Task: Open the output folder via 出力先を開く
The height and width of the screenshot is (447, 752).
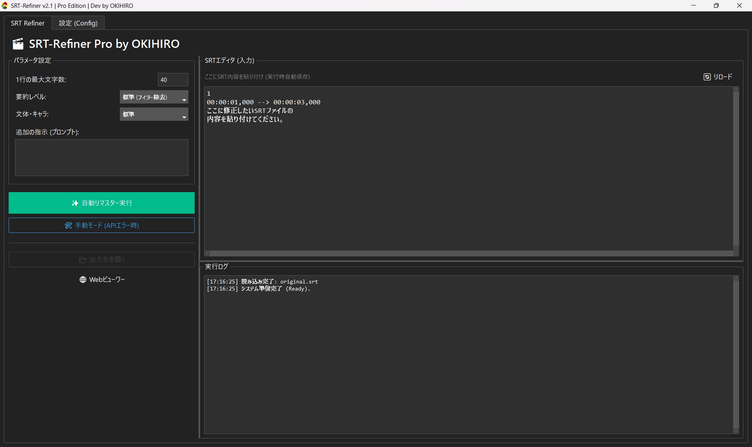Action: 101,260
